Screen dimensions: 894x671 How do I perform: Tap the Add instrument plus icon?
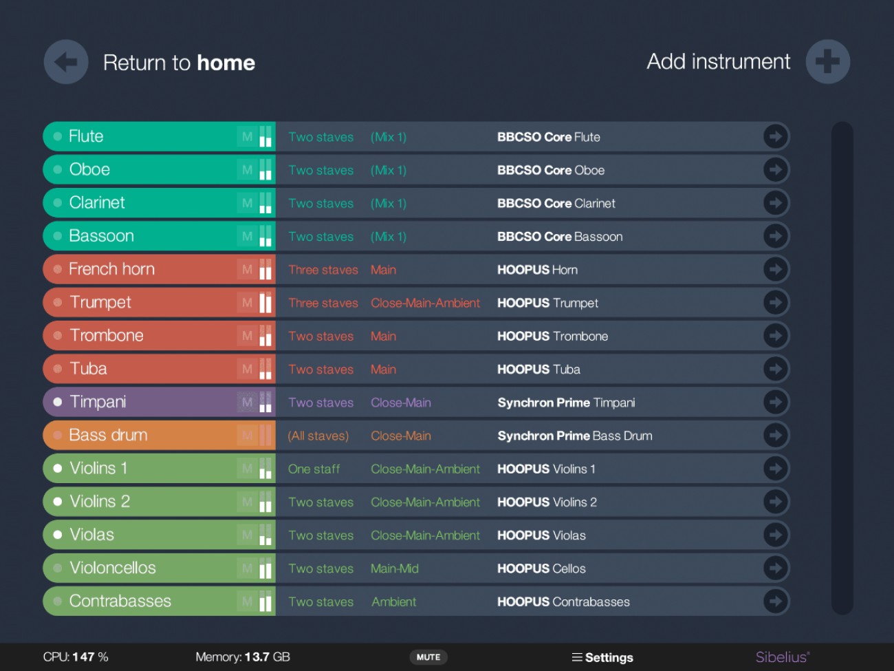(x=828, y=61)
